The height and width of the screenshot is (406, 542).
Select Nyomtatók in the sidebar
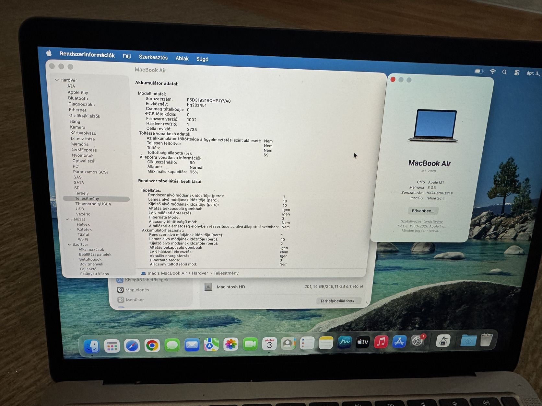coord(83,155)
